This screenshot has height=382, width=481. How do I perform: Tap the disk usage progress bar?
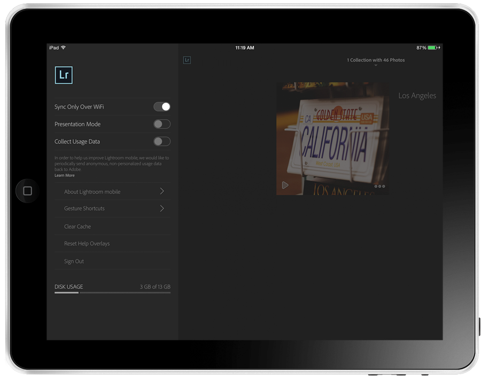click(112, 293)
